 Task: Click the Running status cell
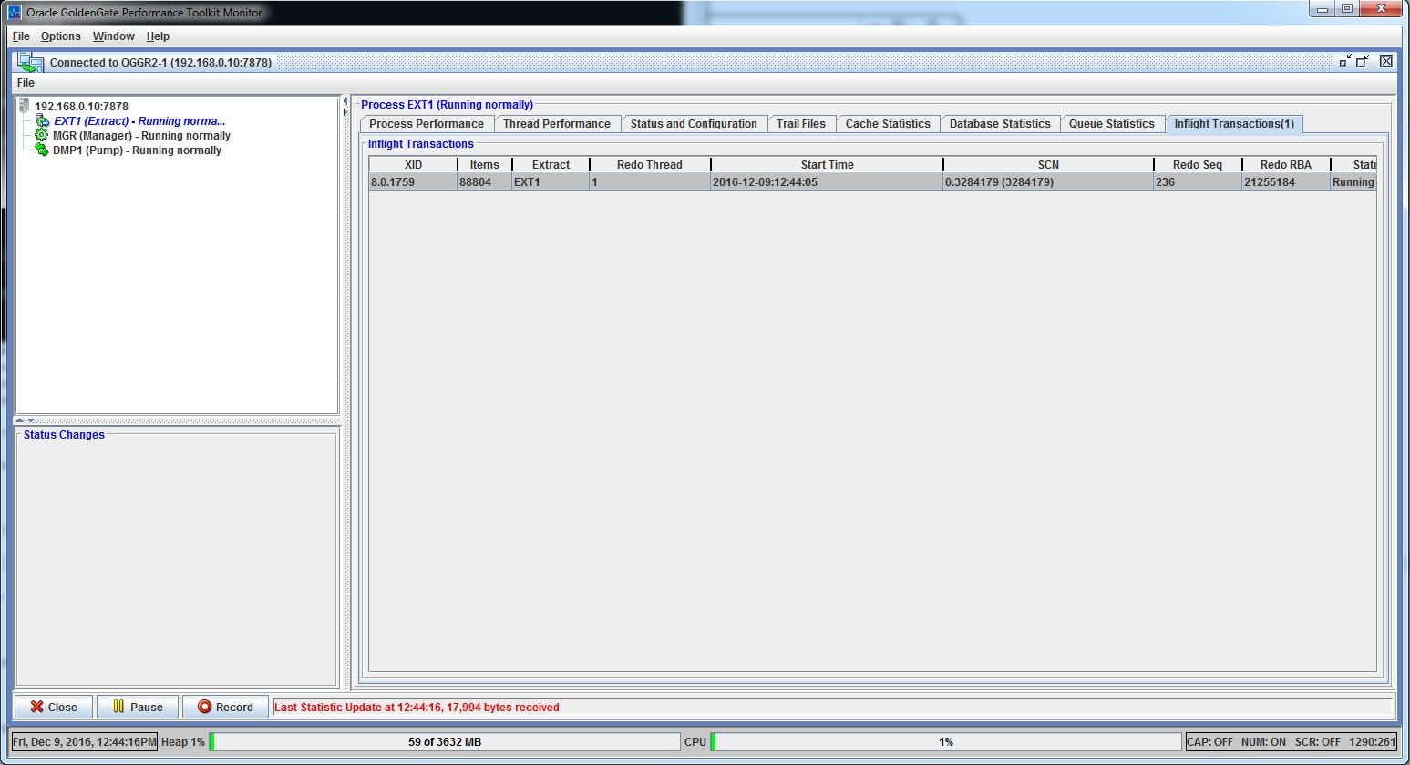pos(1353,182)
